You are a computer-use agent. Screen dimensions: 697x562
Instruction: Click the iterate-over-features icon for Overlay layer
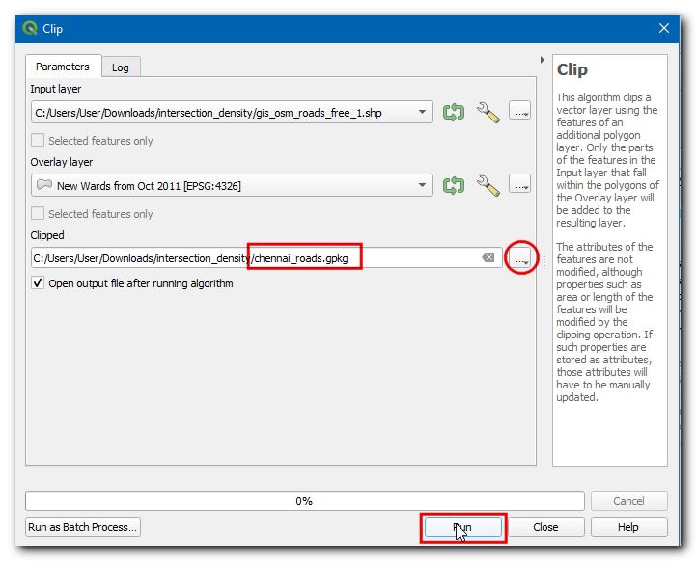454,185
